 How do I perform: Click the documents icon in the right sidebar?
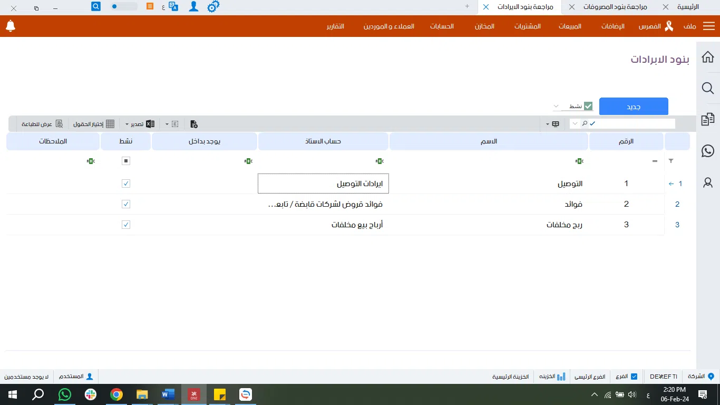click(x=707, y=119)
